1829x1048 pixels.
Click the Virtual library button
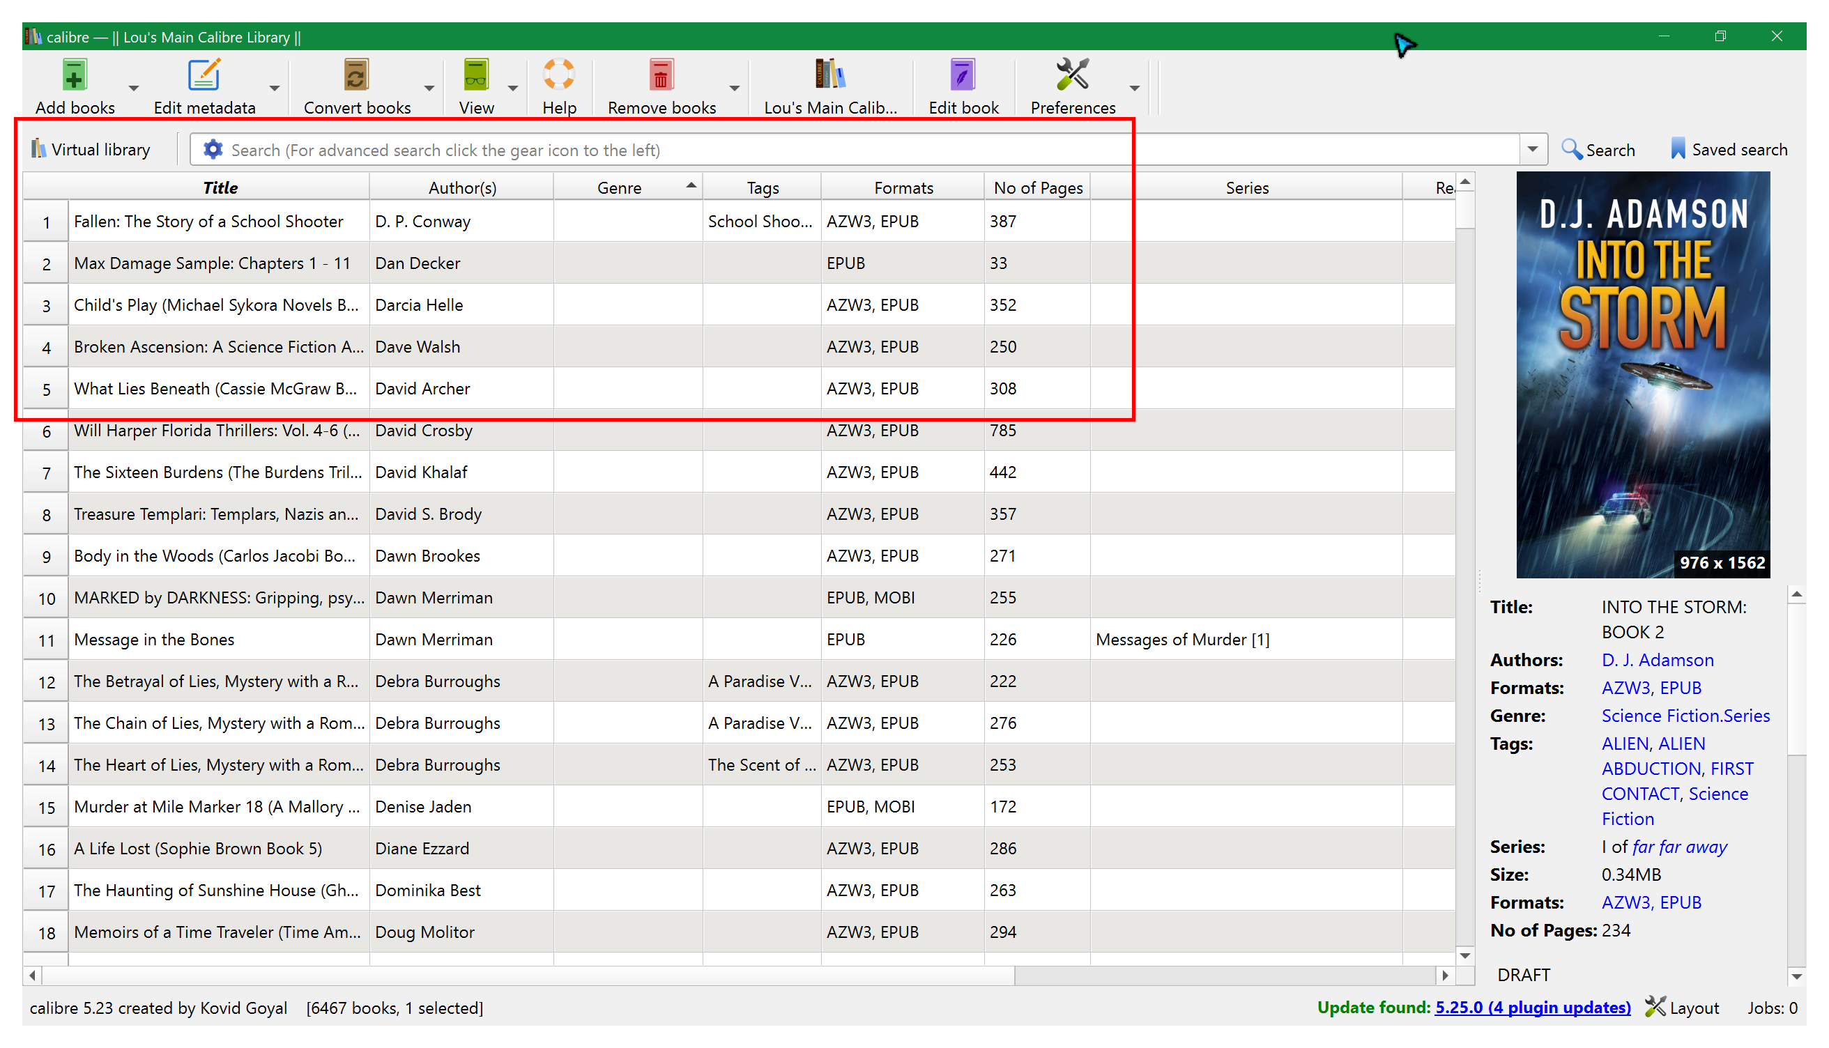coord(91,150)
